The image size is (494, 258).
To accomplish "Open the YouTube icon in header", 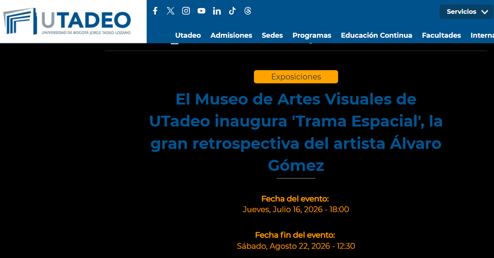I will point(201,11).
